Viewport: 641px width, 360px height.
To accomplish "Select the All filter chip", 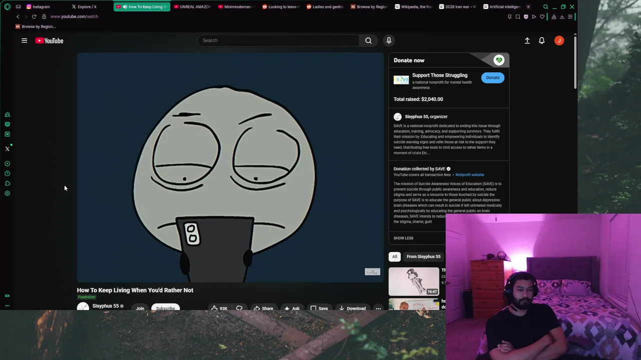I will click(x=395, y=256).
